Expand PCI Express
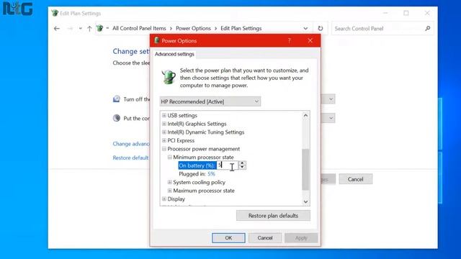Image resolution: width=461 pixels, height=259 pixels. tap(164, 140)
